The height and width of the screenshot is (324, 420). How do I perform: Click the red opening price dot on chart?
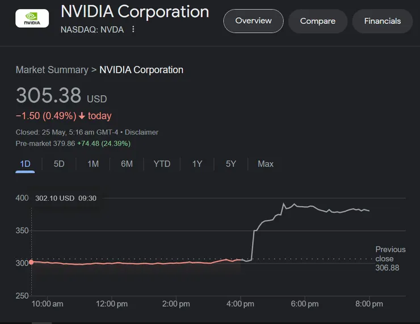31,262
